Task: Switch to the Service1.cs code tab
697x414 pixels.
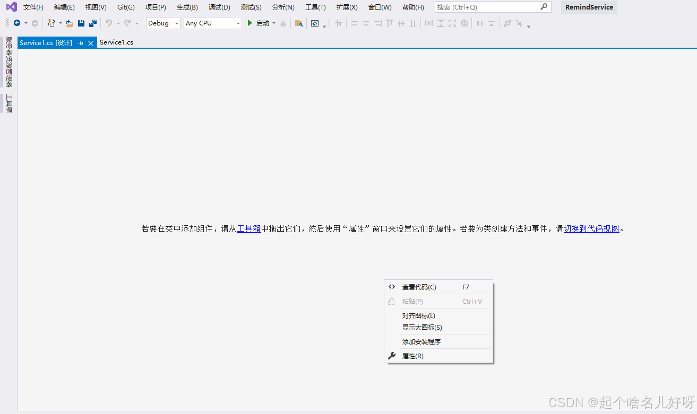Action: point(116,42)
